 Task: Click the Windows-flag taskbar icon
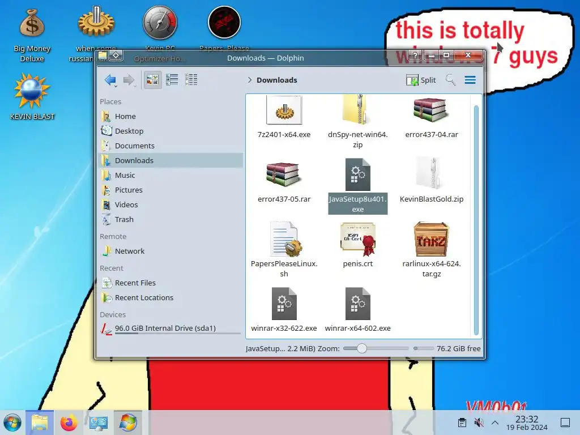point(128,423)
